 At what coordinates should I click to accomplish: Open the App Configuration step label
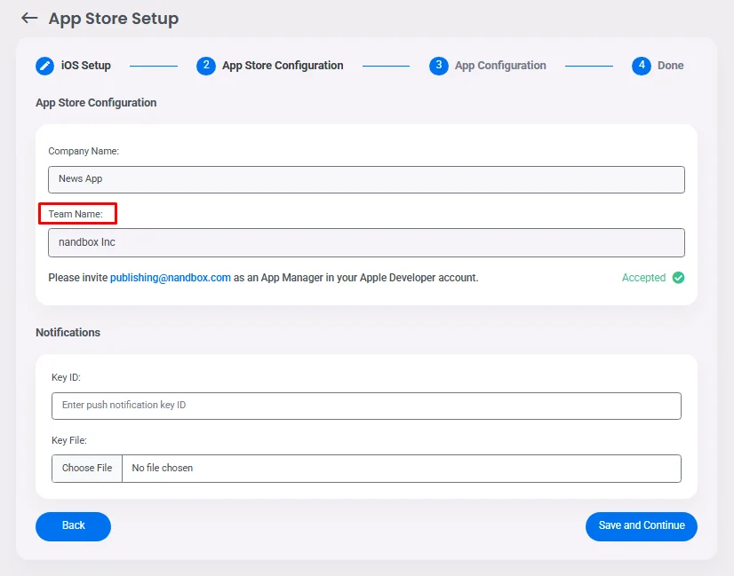coord(500,66)
